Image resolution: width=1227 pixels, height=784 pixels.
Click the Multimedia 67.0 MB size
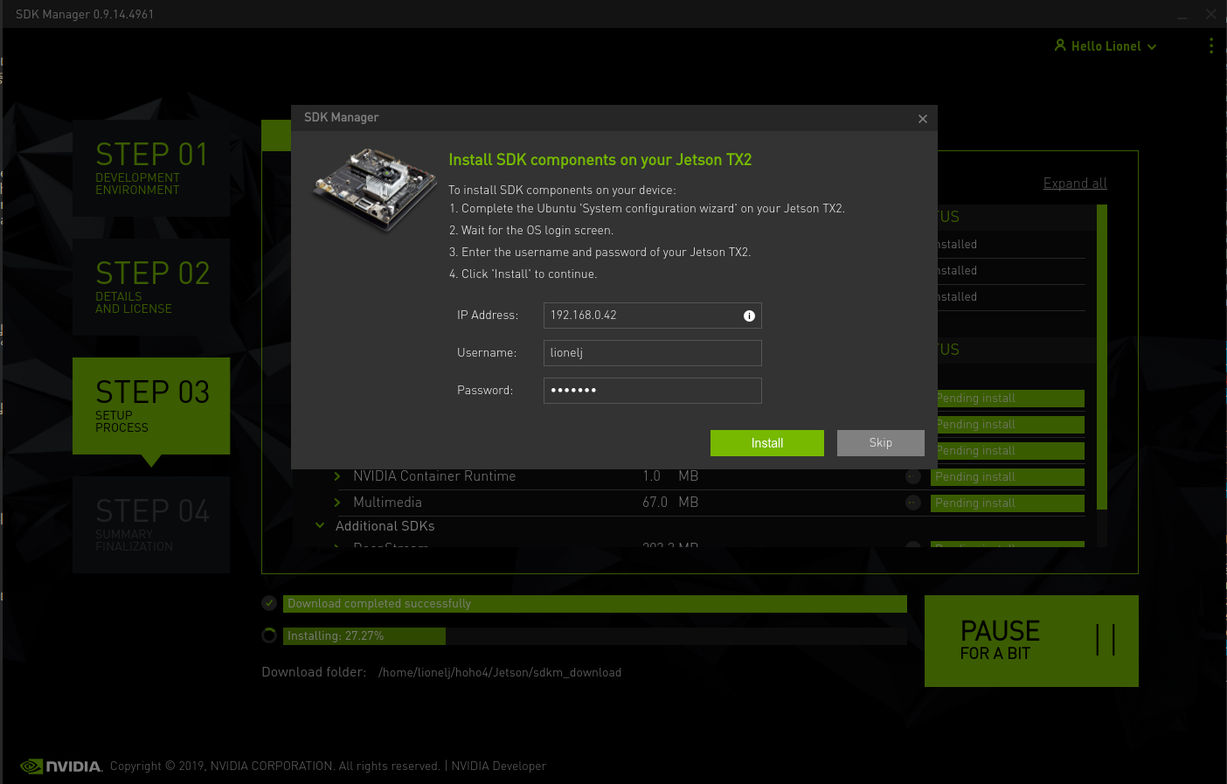[x=670, y=503]
